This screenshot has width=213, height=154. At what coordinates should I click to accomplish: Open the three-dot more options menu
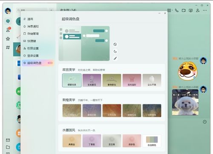pyautogui.click(x=205, y=10)
